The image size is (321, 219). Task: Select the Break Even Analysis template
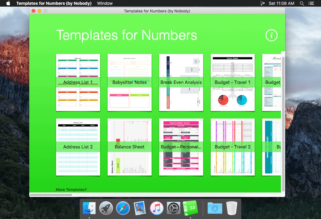tap(181, 83)
